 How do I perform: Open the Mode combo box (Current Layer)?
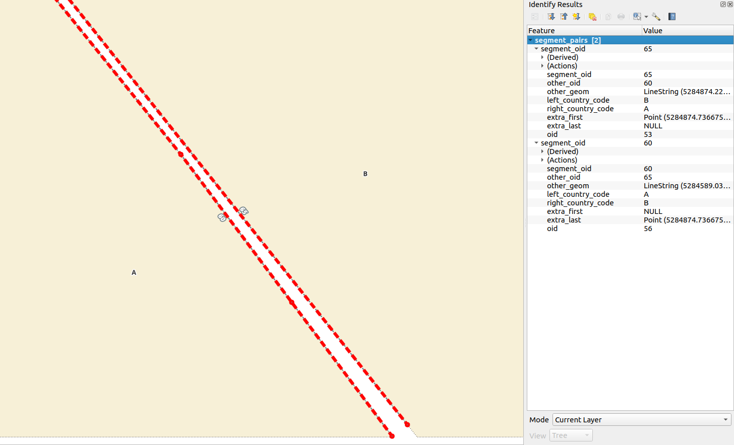(642, 420)
